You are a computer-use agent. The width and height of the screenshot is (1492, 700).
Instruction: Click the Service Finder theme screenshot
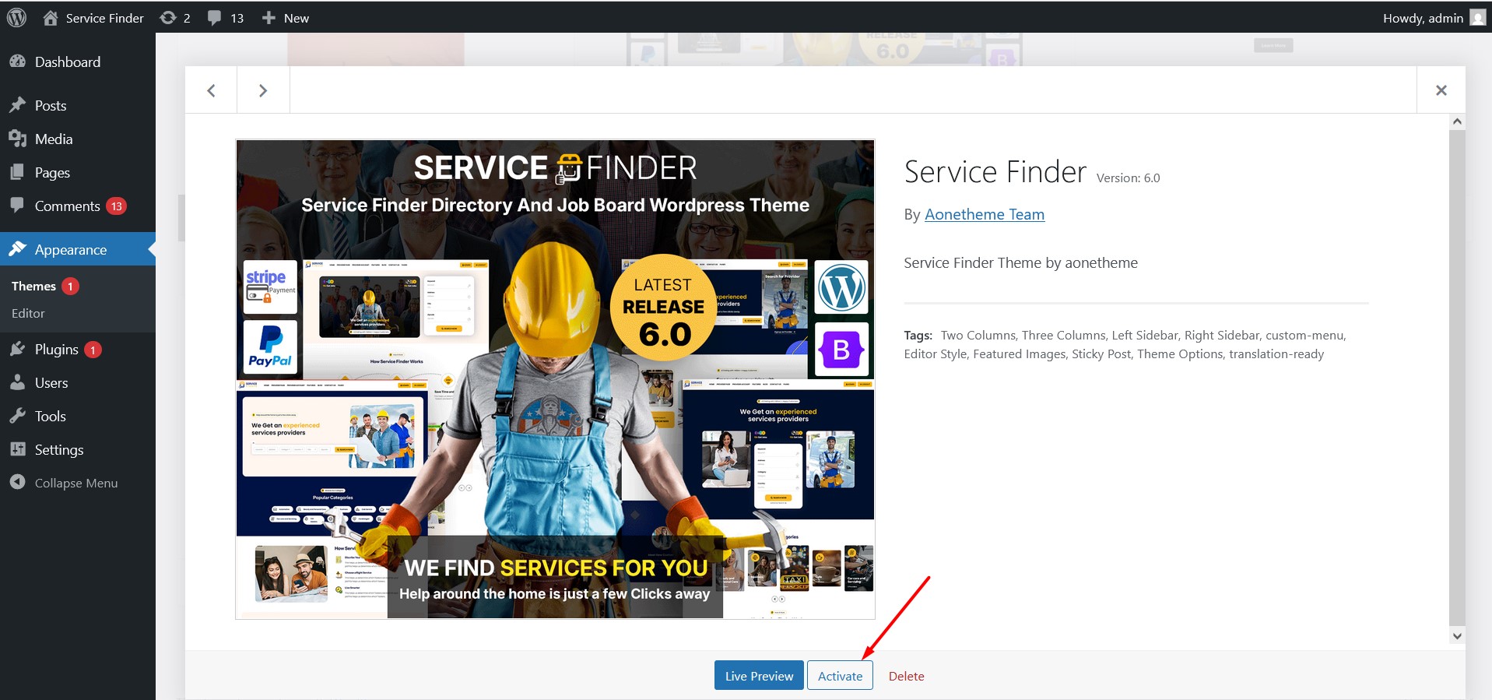pos(555,380)
